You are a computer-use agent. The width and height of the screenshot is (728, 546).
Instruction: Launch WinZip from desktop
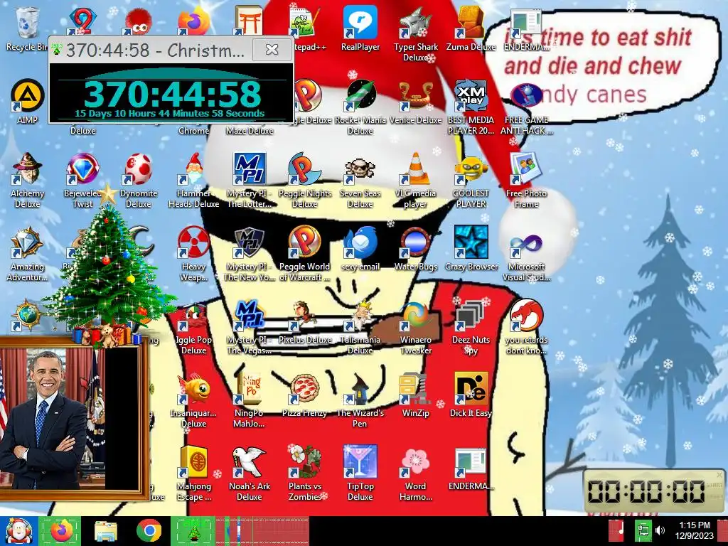pos(415,395)
